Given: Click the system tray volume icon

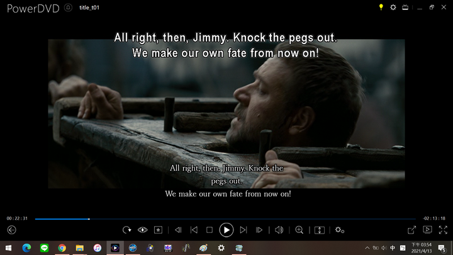Looking at the screenshot, I should click(384, 248).
